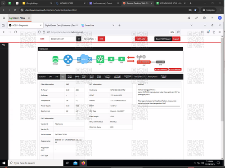Viewport: 225px width, 168px height.
Task: Open the notifications action center icon
Action: tap(218, 163)
